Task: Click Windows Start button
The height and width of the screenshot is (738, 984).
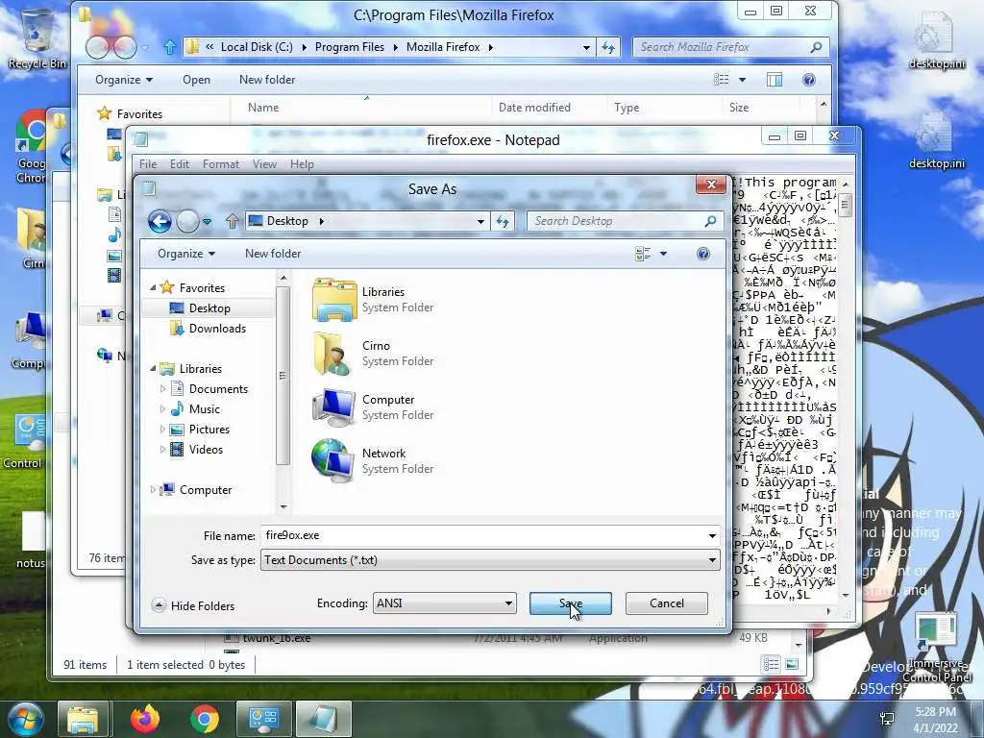Action: coord(25,719)
